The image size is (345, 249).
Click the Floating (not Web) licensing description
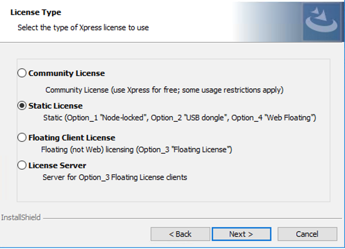(136, 150)
